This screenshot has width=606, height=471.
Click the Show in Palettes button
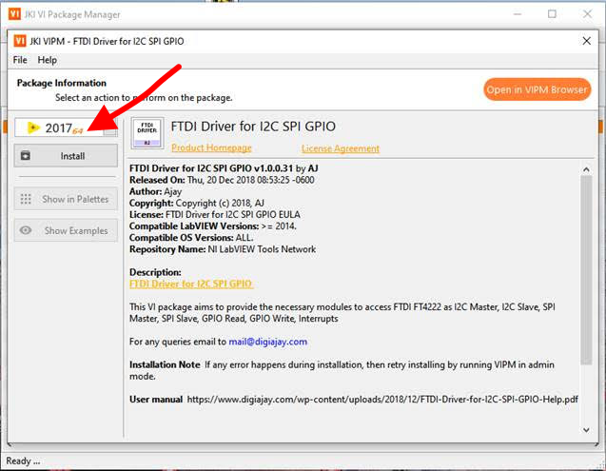point(66,199)
